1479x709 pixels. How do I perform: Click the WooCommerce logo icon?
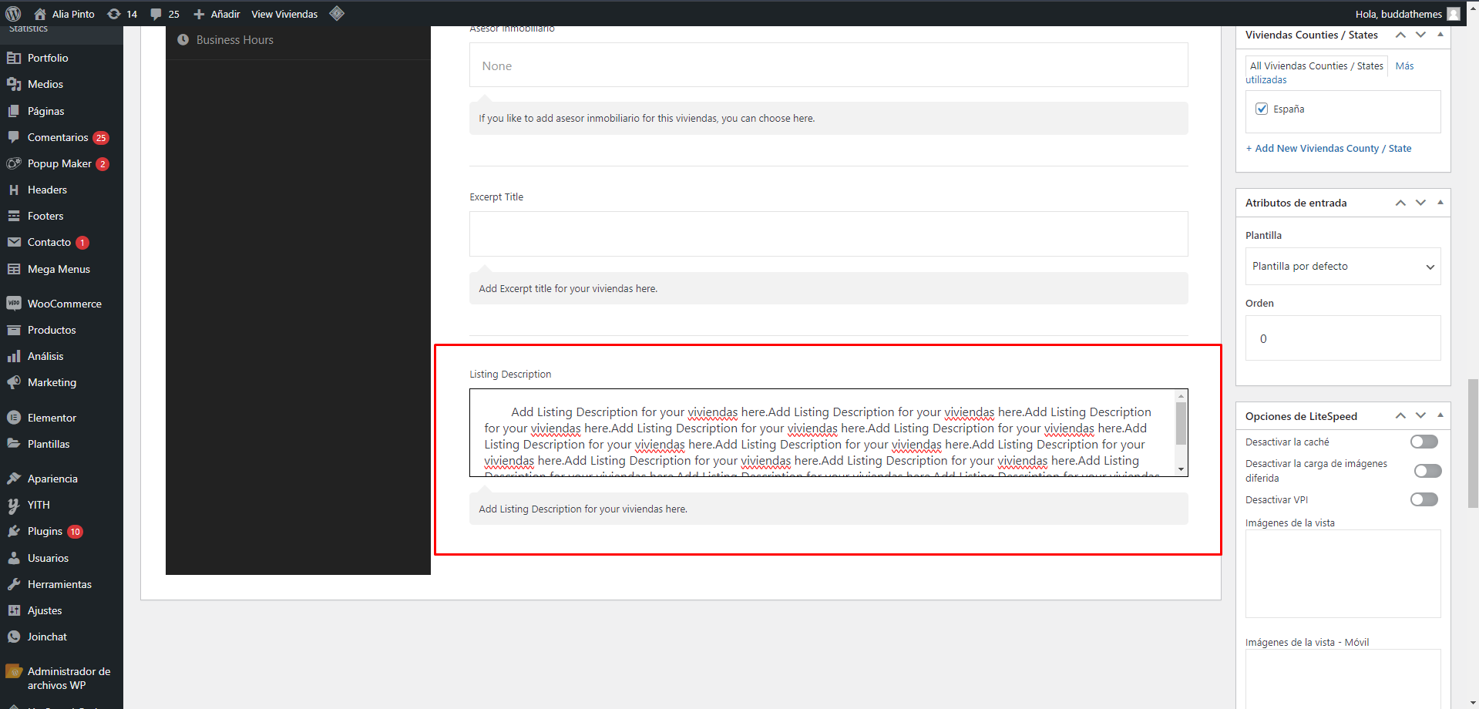(x=14, y=304)
